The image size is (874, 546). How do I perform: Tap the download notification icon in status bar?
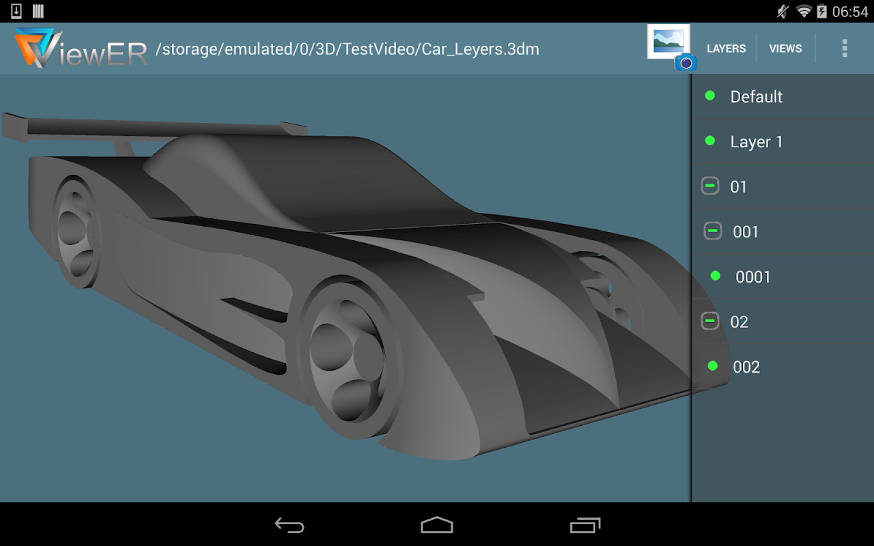17,11
